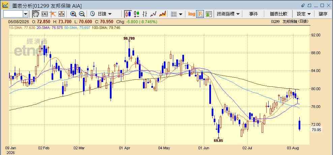Click the green download arrow icon

click(x=209, y=14)
